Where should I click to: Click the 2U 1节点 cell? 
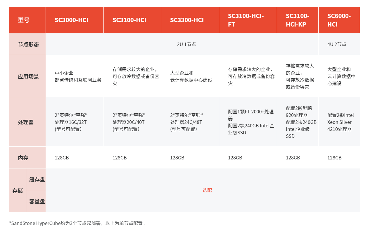point(186,44)
